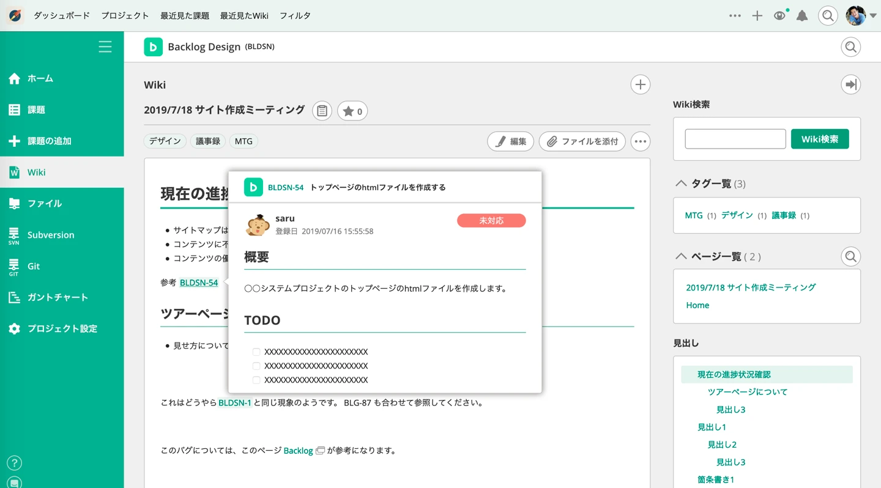Click the Wiki検索 text input field
This screenshot has height=488, width=881.
point(735,139)
